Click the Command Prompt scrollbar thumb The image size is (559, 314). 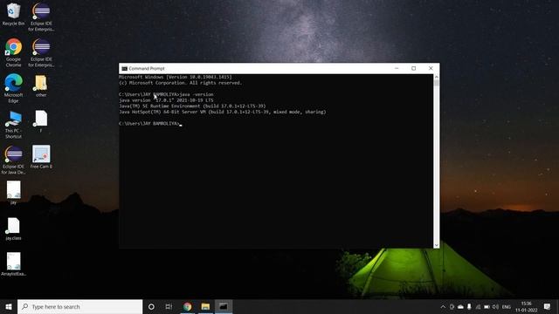tap(437, 83)
